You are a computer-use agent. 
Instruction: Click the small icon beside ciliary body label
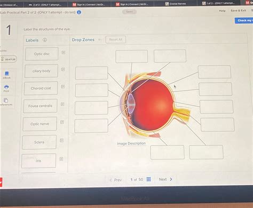(63, 69)
